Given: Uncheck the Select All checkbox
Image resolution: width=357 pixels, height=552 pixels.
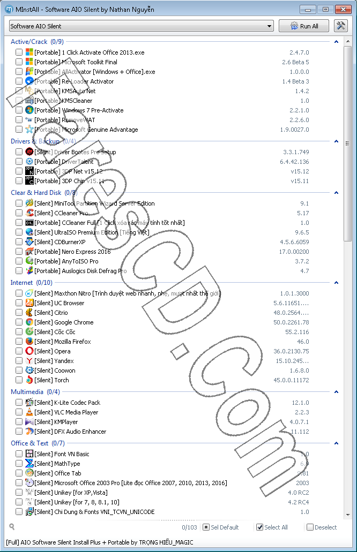Looking at the screenshot, I should pos(260,527).
